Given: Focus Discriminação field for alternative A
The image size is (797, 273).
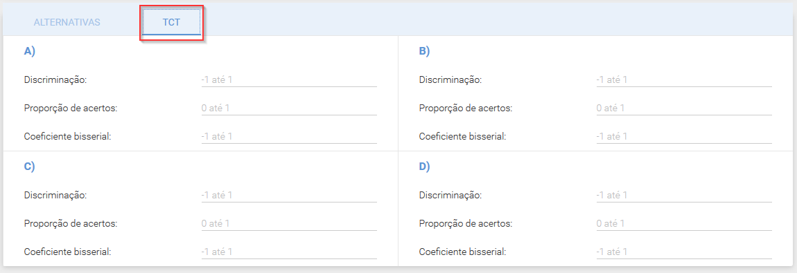Looking at the screenshot, I should pyautogui.click(x=289, y=80).
